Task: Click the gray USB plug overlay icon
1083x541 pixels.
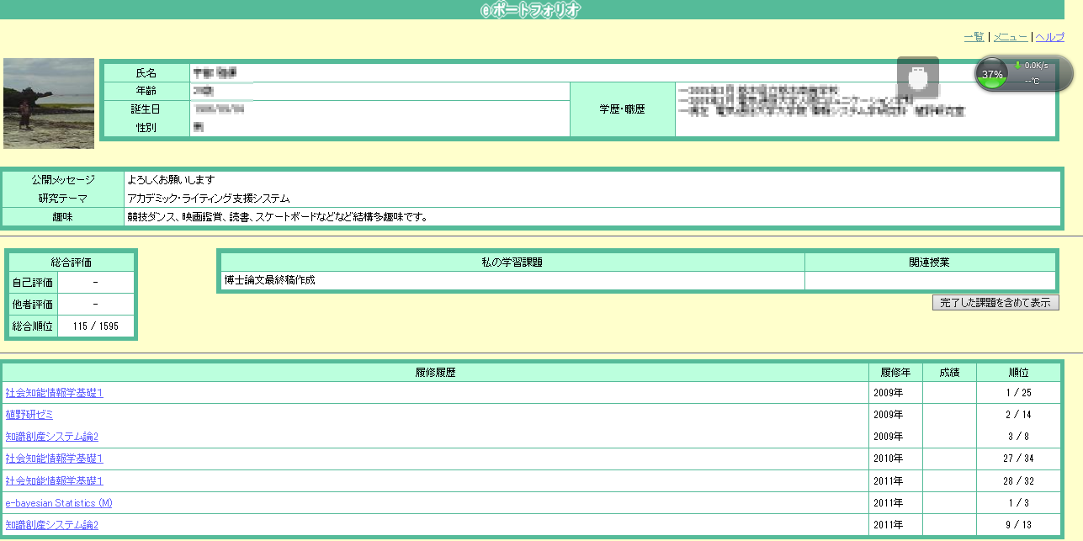Action: (917, 79)
